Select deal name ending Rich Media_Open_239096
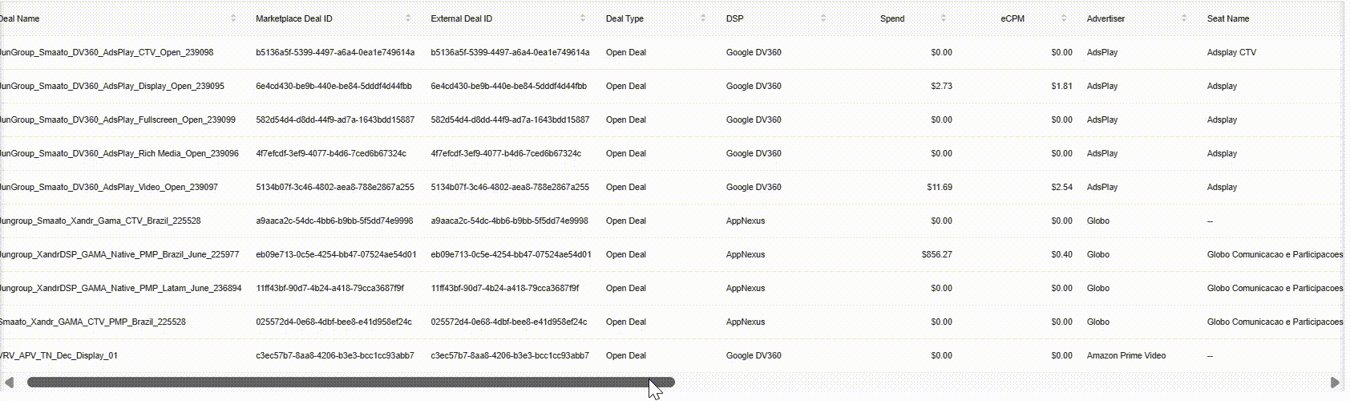 (x=119, y=153)
